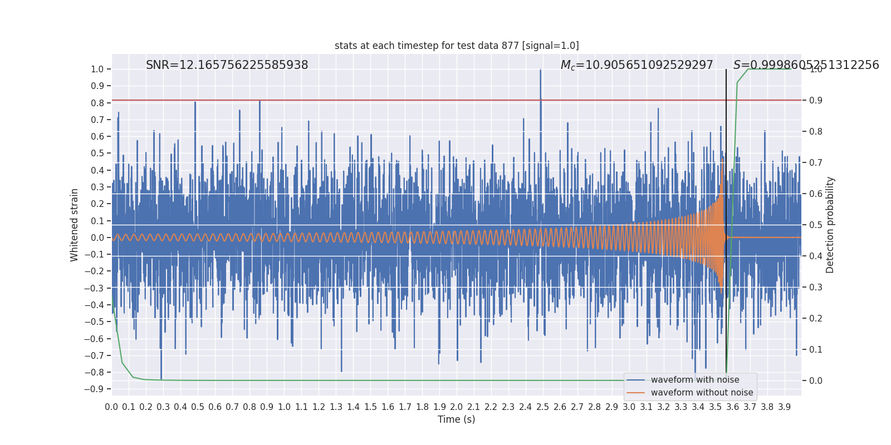
Task: Click the 'waveform without noise' legend entry
Action: point(702,393)
